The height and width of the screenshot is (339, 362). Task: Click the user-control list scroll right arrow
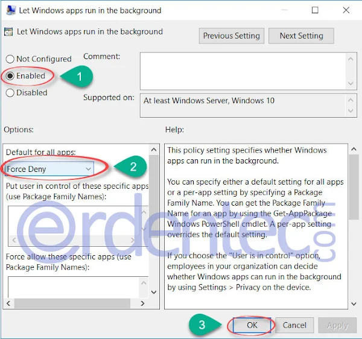133,240
